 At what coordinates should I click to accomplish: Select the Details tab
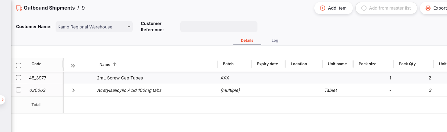coord(247,40)
